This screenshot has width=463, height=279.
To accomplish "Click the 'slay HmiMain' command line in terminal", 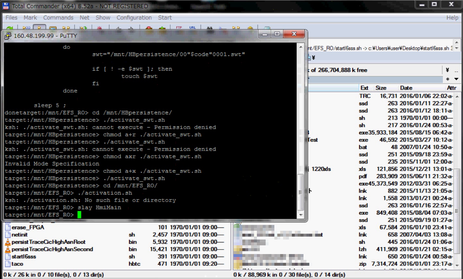I will (x=99, y=207).
